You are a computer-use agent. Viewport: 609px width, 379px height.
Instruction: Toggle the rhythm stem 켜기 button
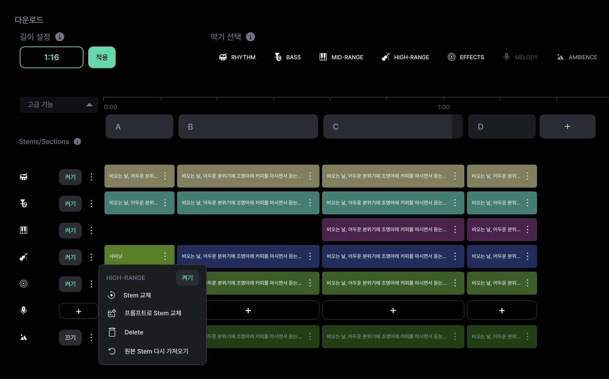coord(70,177)
